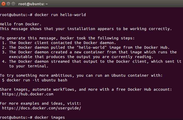Screen dimensions: 183x120
Task: Click the 'to your terminal.' line
Action: click(x=28, y=66)
